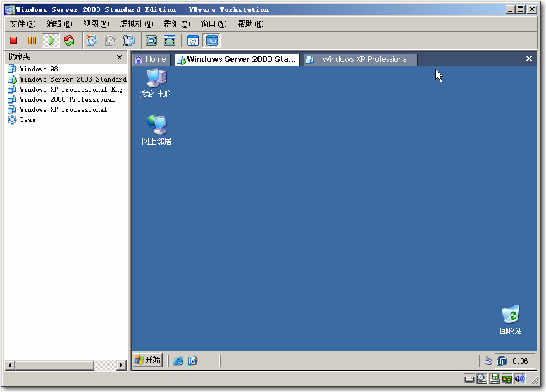This screenshot has width=546, height=392.
Task: Switch to the Windows XP Professional tab
Action: [x=360, y=59]
